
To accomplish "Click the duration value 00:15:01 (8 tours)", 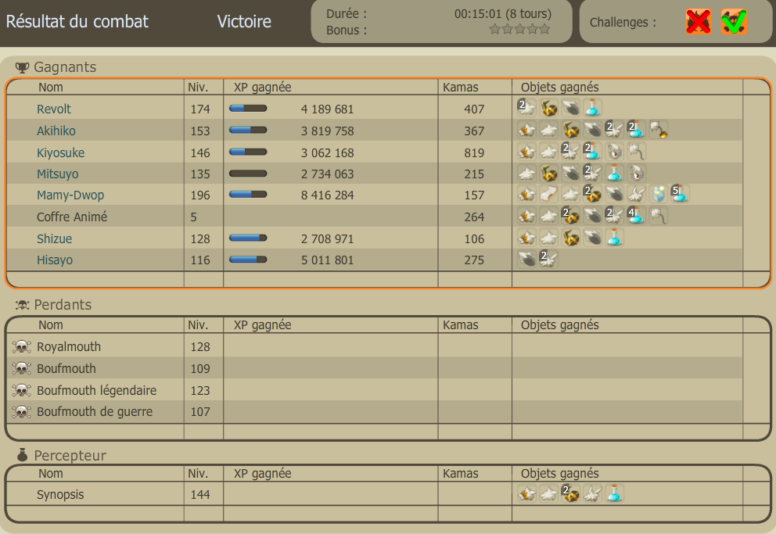I will click(x=503, y=14).
